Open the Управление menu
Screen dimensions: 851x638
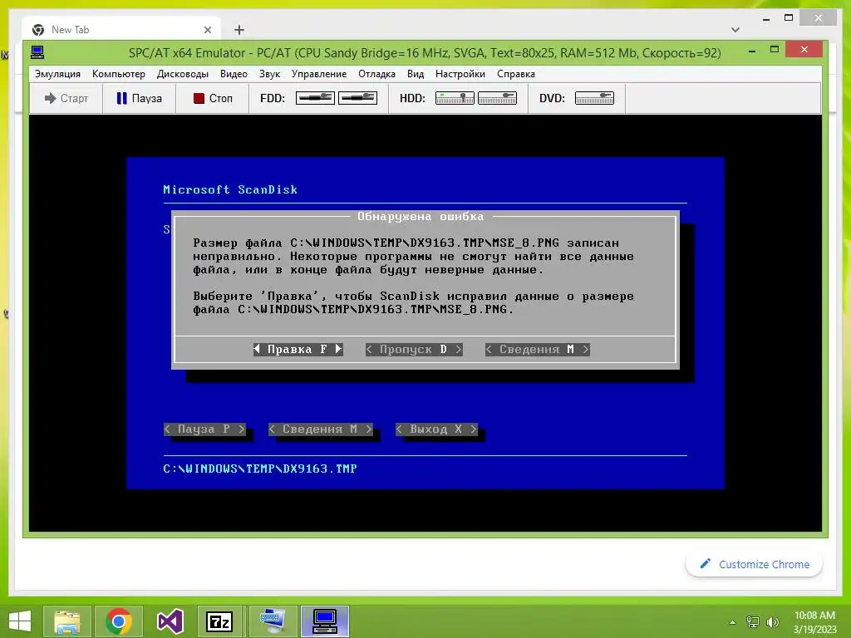pyautogui.click(x=319, y=74)
